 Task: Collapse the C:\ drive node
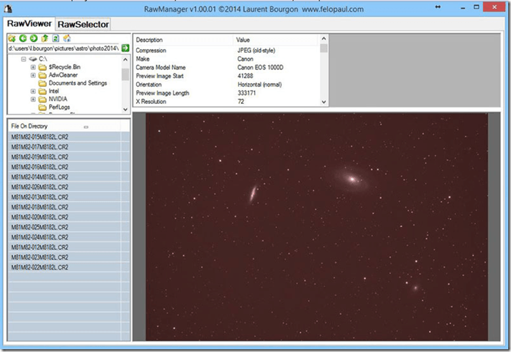coord(24,59)
